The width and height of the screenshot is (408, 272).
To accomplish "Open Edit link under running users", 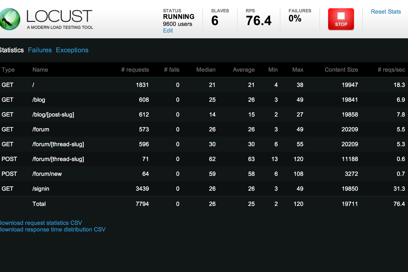I will [x=168, y=31].
